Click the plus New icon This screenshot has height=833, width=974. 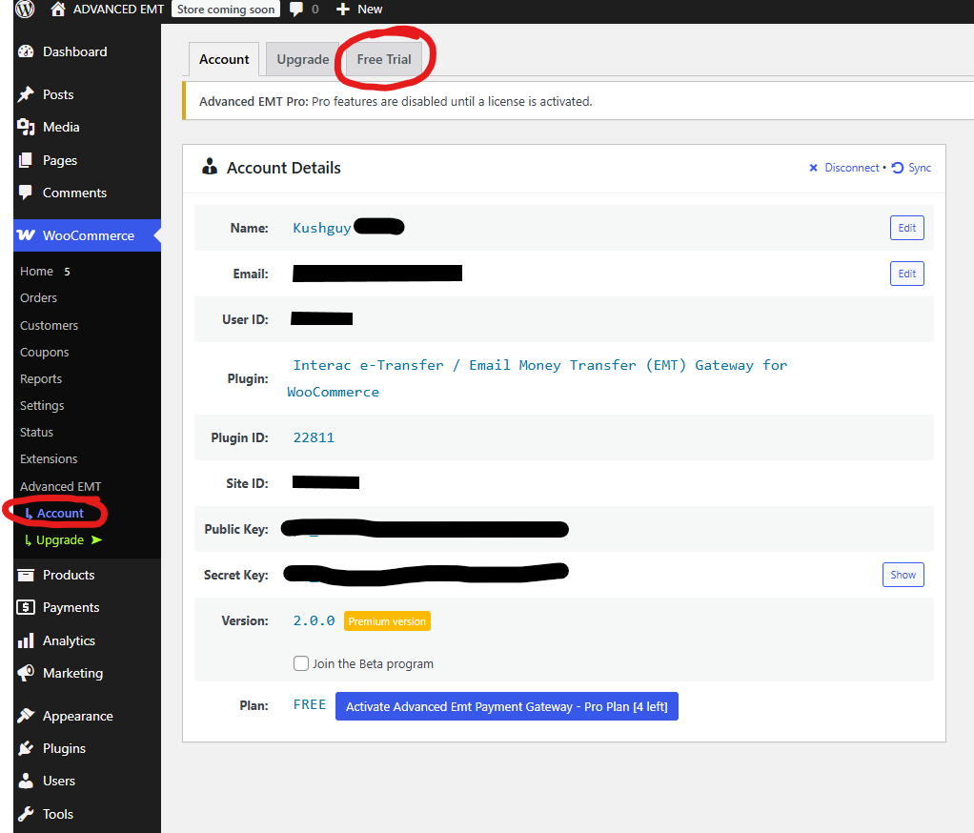(344, 10)
